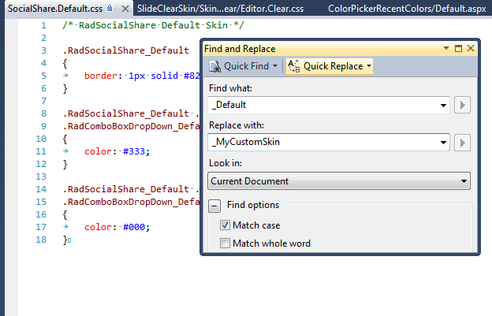Open the Look in Current Document combo box
The width and height of the screenshot is (492, 316).
click(x=339, y=181)
